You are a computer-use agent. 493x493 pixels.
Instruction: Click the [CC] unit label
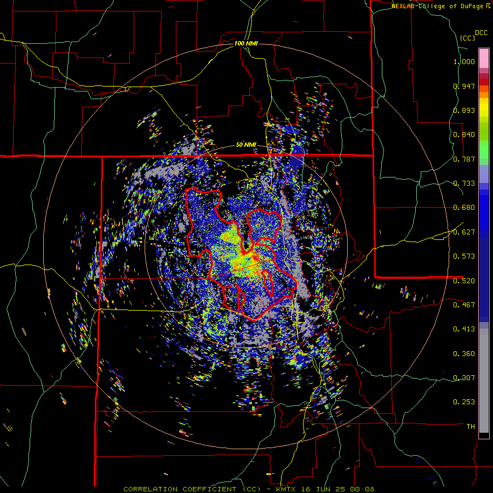[x=467, y=38]
